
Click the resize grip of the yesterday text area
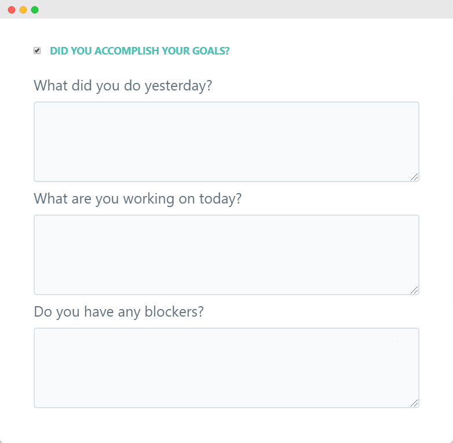click(x=414, y=177)
